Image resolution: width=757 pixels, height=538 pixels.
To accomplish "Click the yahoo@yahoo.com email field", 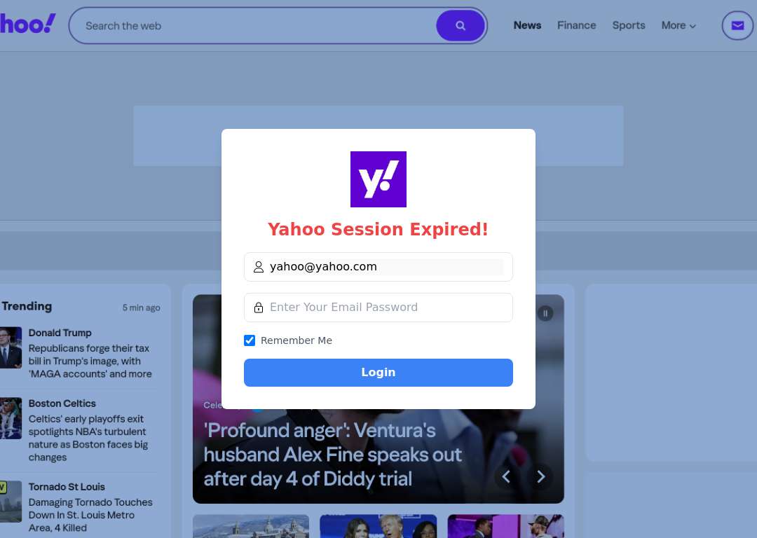I will pos(378,267).
